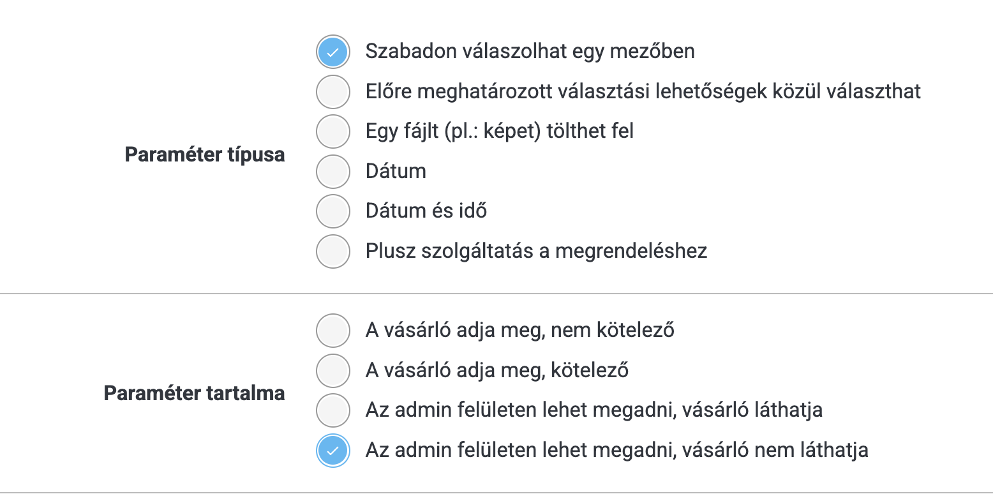993x494 pixels.
Task: Click the 'Paraméter típusa' section heading
Action: pyautogui.click(x=204, y=154)
